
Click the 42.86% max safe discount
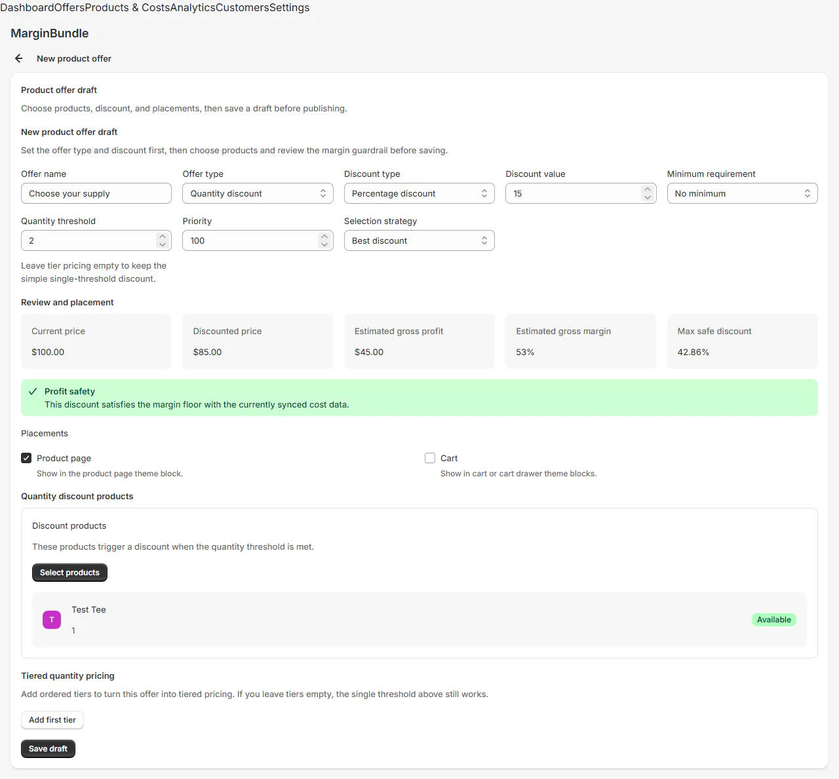(693, 352)
